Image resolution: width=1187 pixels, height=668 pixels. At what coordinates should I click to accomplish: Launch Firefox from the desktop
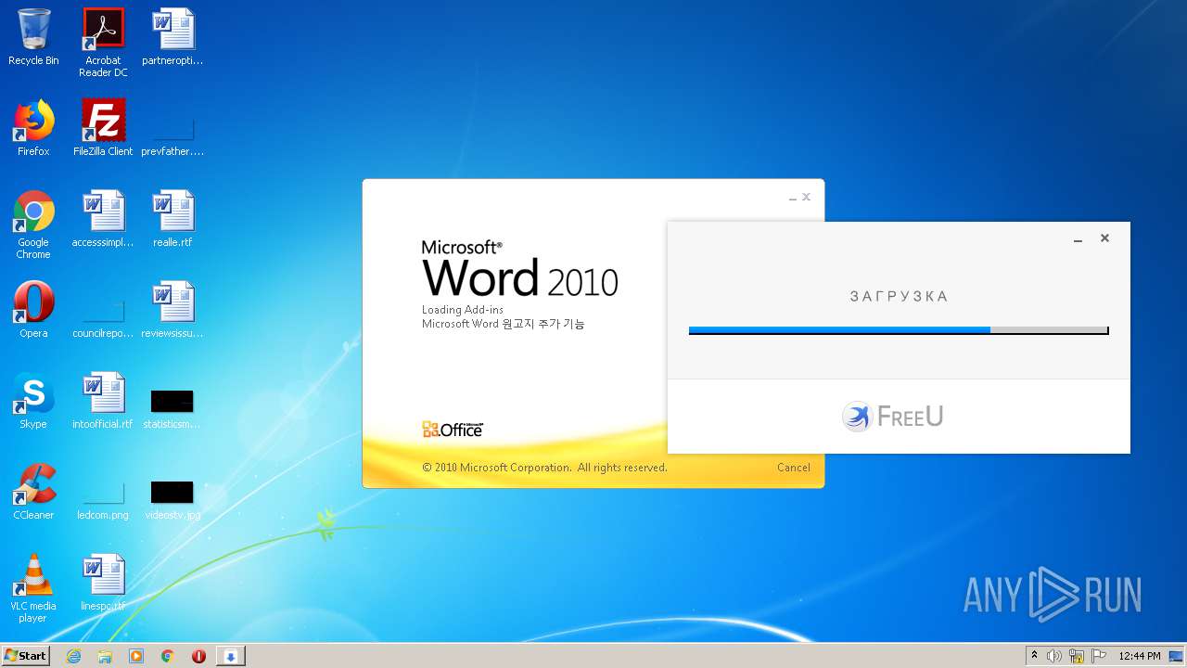click(x=33, y=128)
